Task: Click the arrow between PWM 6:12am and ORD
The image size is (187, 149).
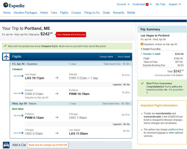Action: click(x=57, y=117)
